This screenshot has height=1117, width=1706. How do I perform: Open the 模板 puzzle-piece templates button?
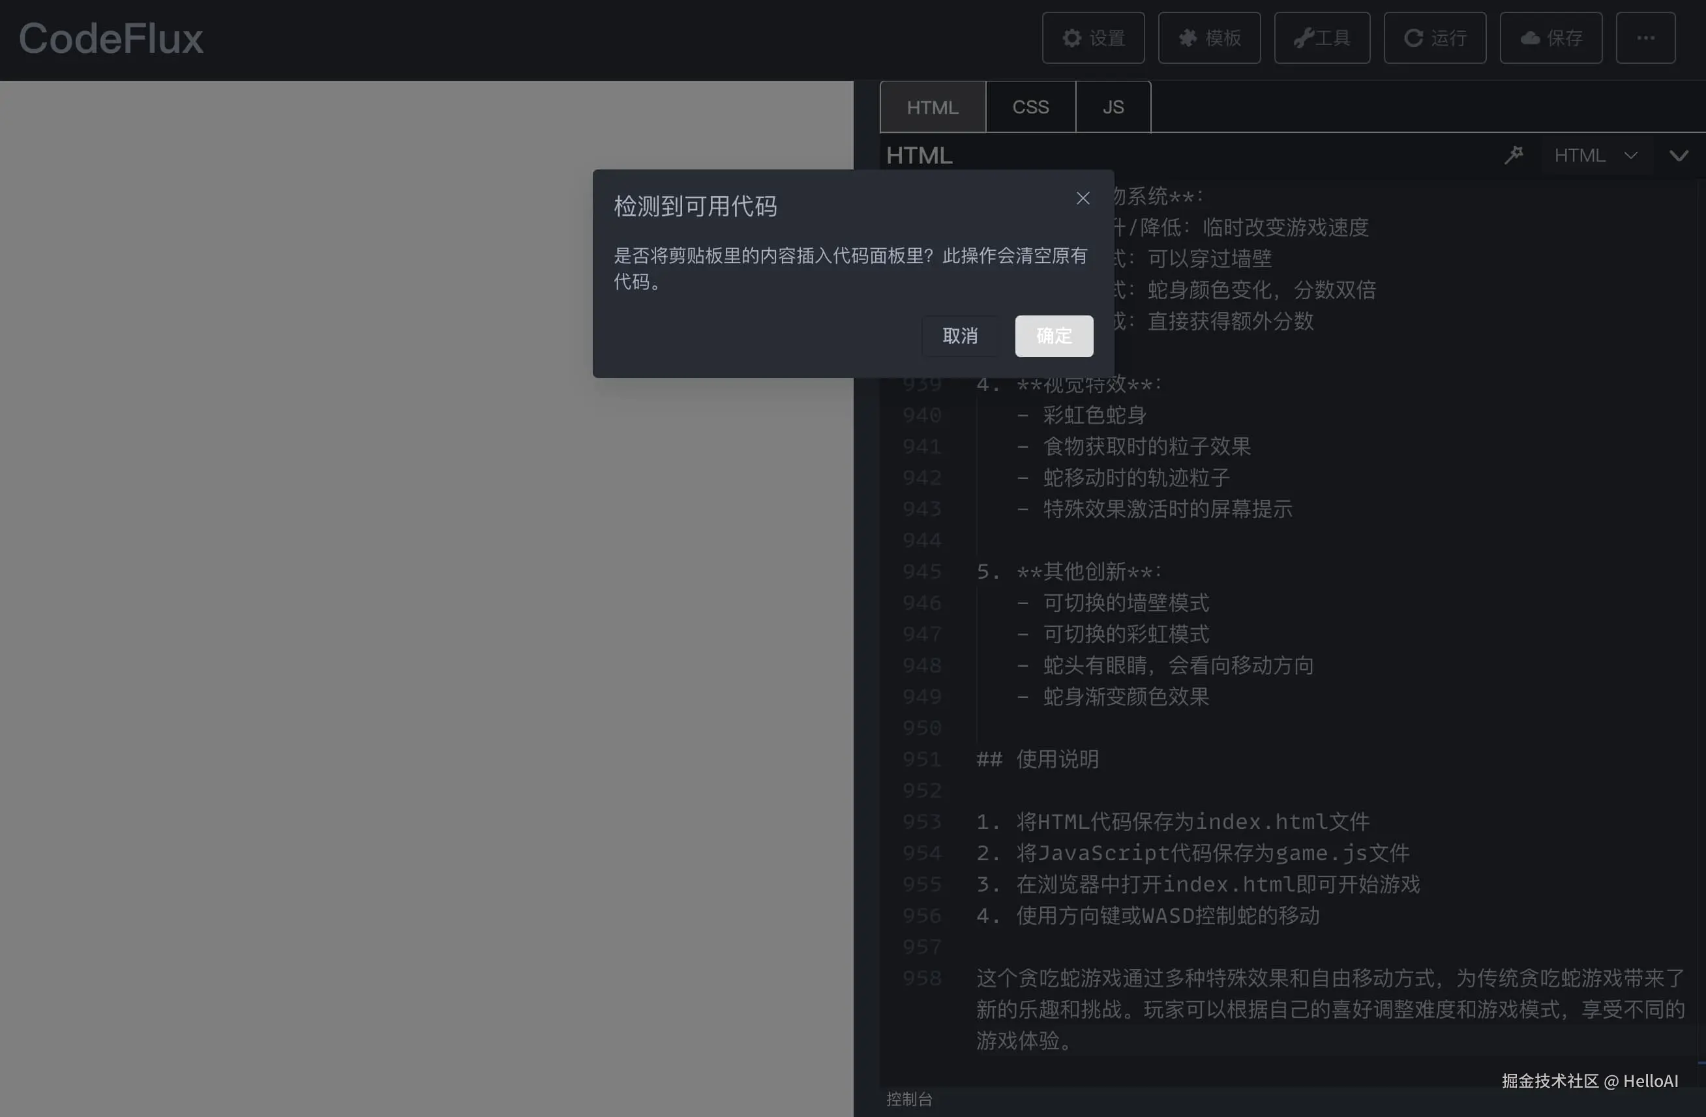tap(1208, 38)
